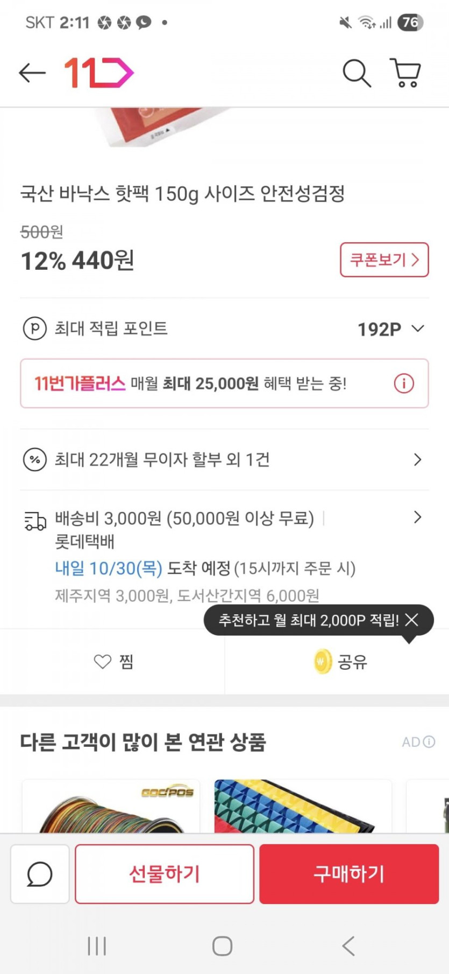449x974 pixels.
Task: Expand 최대 22개월 무이자 할부 details
Action: [x=417, y=460]
